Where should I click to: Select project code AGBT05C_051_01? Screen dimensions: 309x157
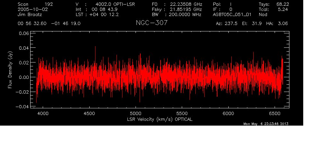point(232,14)
